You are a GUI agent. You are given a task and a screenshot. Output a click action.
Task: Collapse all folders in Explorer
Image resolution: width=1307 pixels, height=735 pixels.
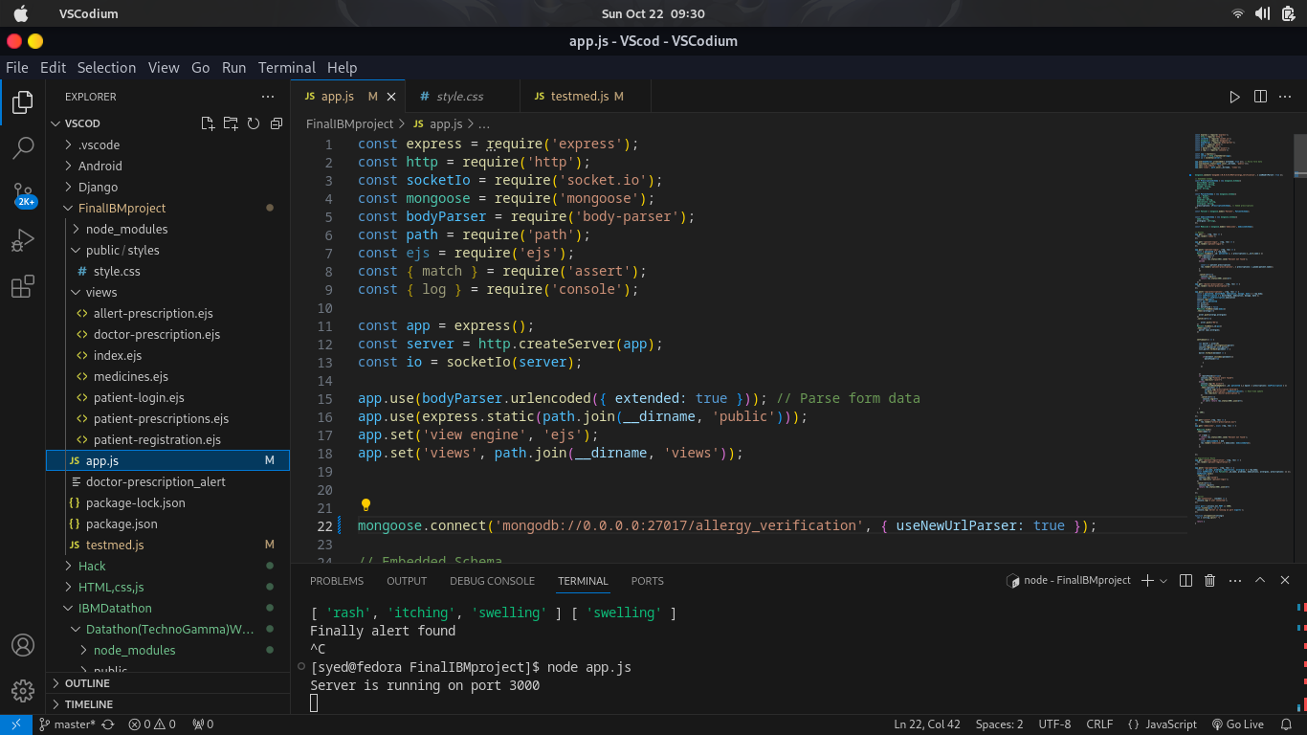coord(277,123)
